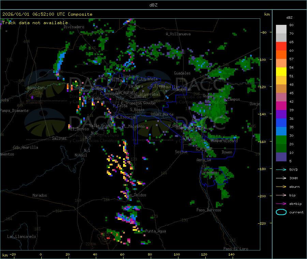The image size is (307, 259).
Task: Select the purple 39 dBZ color swatch
Action: click(x=281, y=114)
